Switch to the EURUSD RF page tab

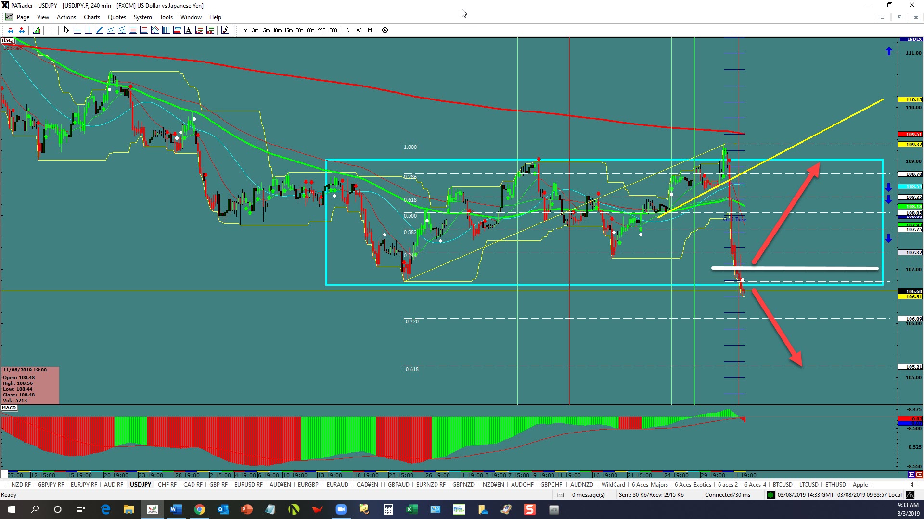point(248,485)
